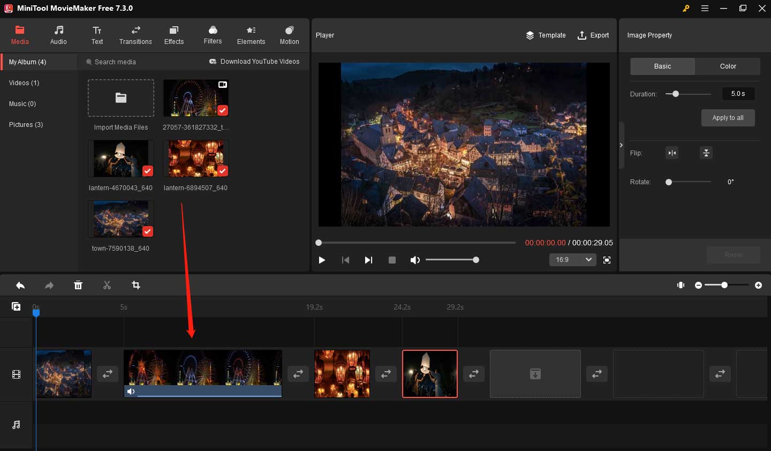Mute the ferris wheel clip audio
The height and width of the screenshot is (451, 771).
pyautogui.click(x=131, y=392)
